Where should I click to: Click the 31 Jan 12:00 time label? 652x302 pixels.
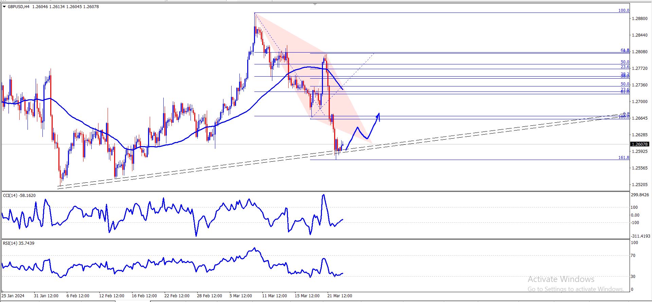pyautogui.click(x=47, y=296)
